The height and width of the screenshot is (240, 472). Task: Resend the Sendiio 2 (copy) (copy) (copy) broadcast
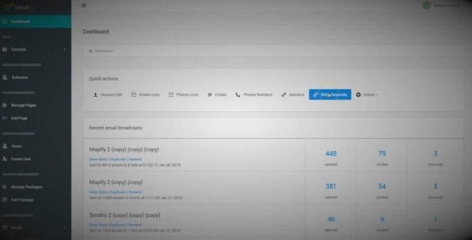(x=135, y=225)
